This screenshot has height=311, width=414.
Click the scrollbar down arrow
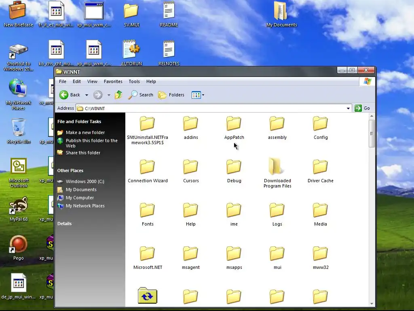pyautogui.click(x=372, y=304)
